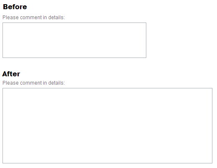Click the empty After section comment box
Viewport: 217px width, 168px height.
[107, 125]
